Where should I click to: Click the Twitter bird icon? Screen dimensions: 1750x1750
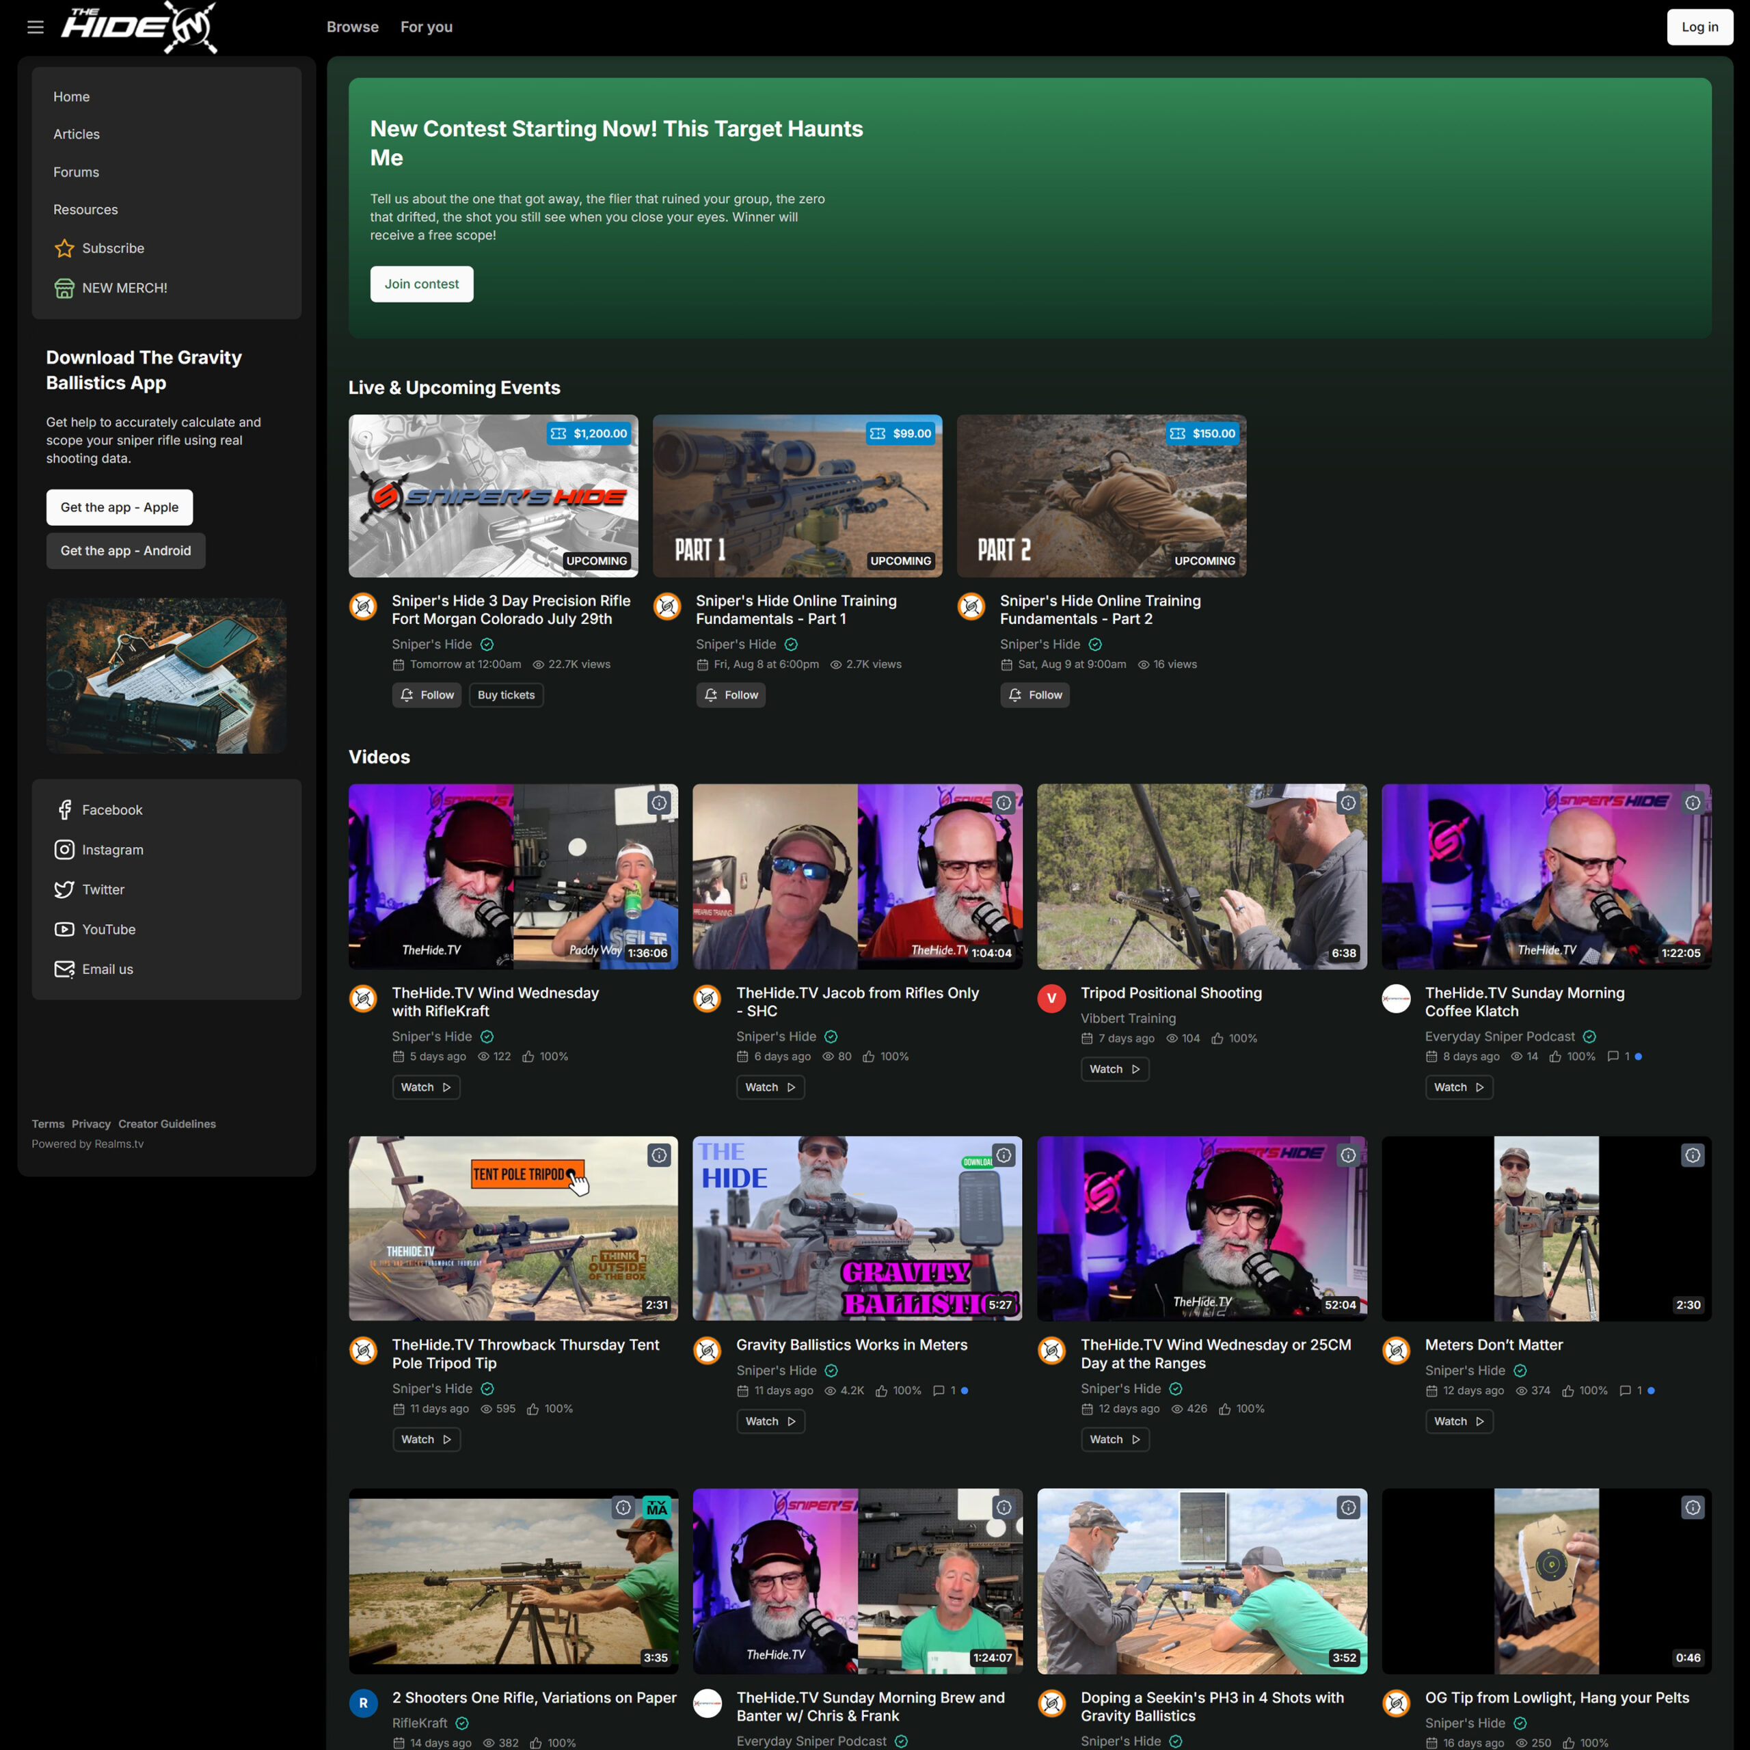[64, 889]
